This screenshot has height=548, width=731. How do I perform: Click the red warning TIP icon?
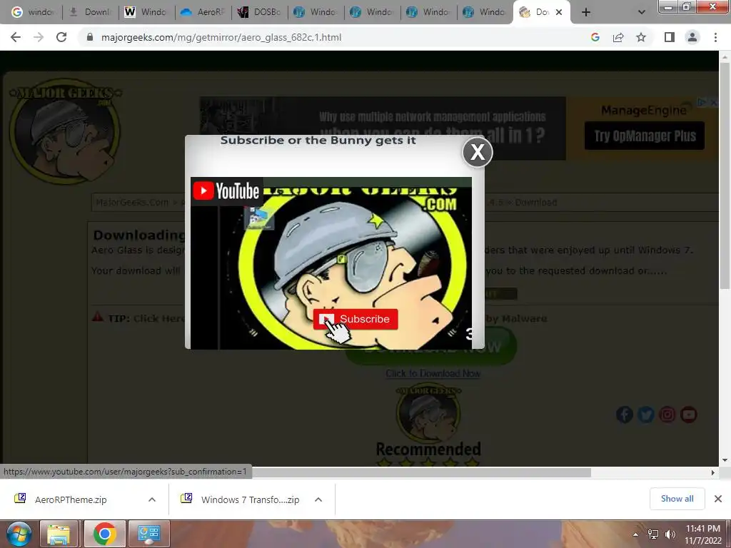pos(97,318)
